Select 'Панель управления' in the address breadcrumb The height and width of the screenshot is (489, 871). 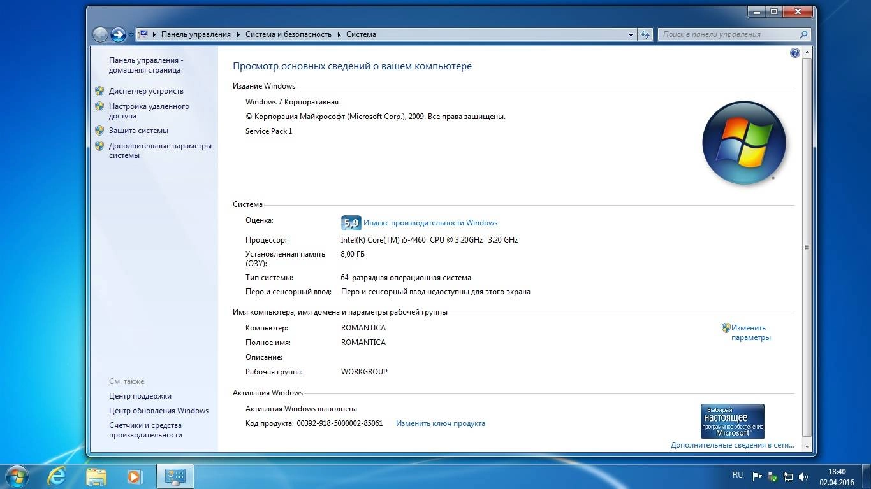196,34
